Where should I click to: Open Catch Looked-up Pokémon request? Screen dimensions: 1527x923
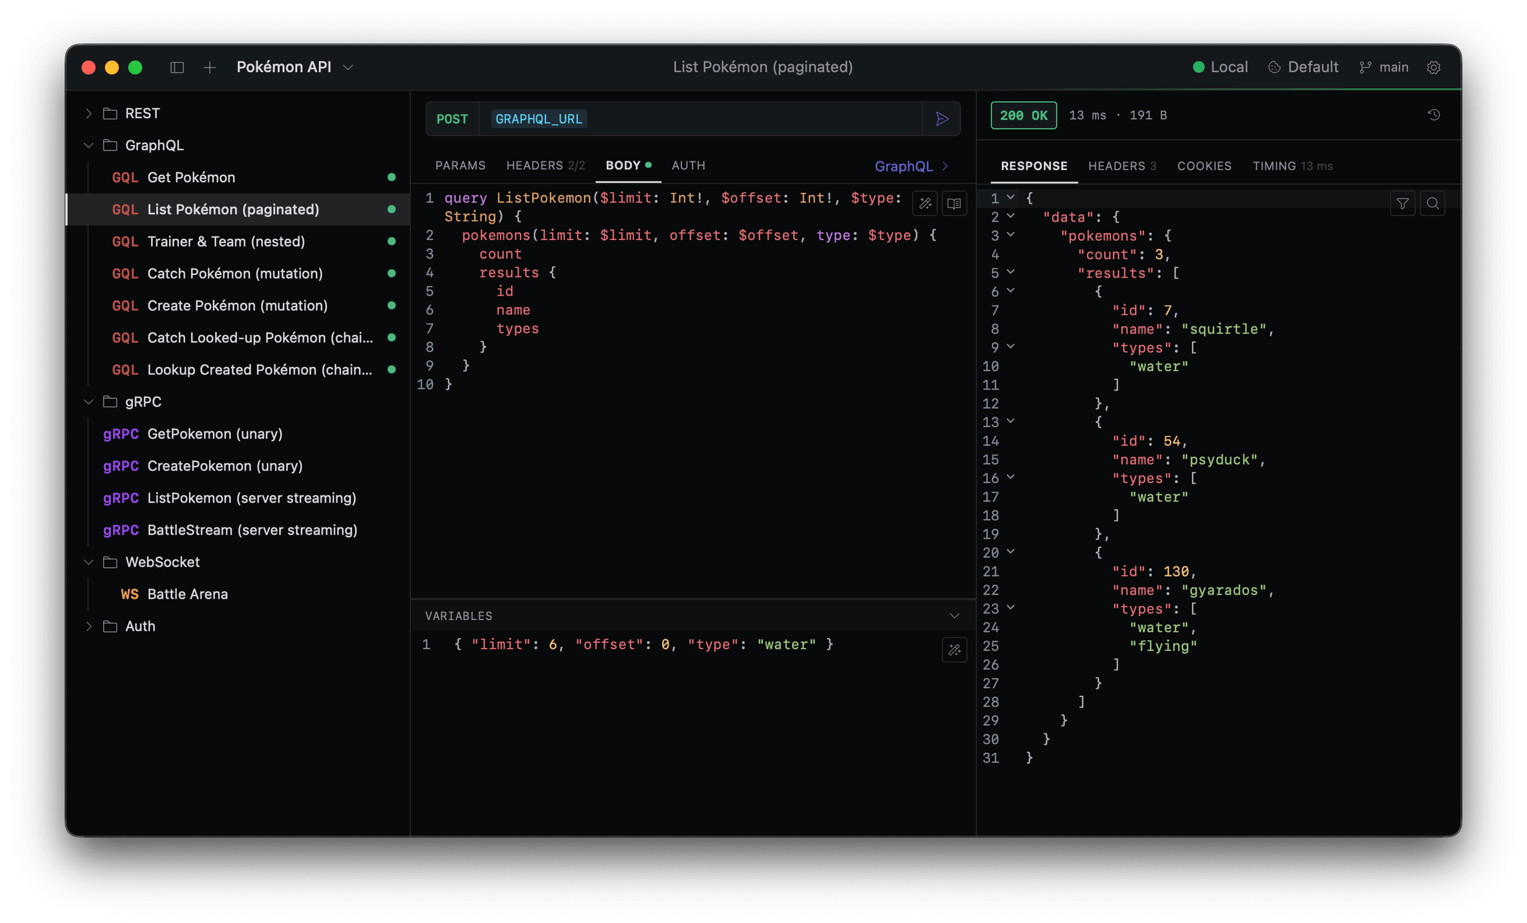238,338
